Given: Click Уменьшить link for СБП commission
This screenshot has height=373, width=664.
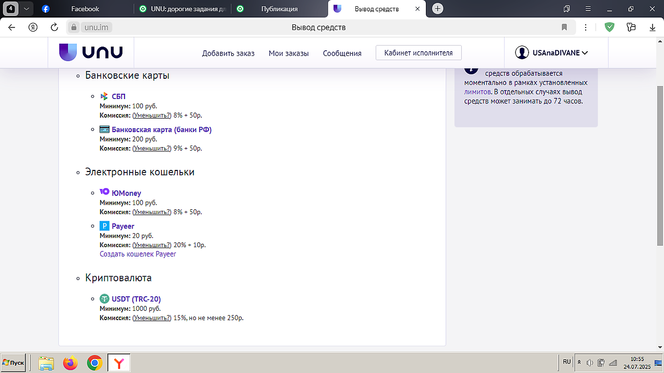Looking at the screenshot, I should coord(152,115).
